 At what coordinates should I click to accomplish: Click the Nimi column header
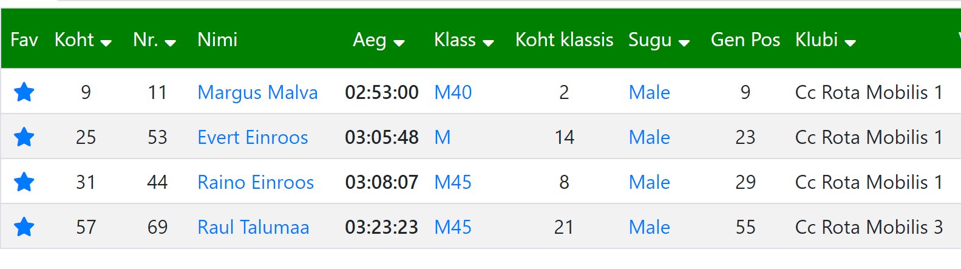click(x=217, y=39)
